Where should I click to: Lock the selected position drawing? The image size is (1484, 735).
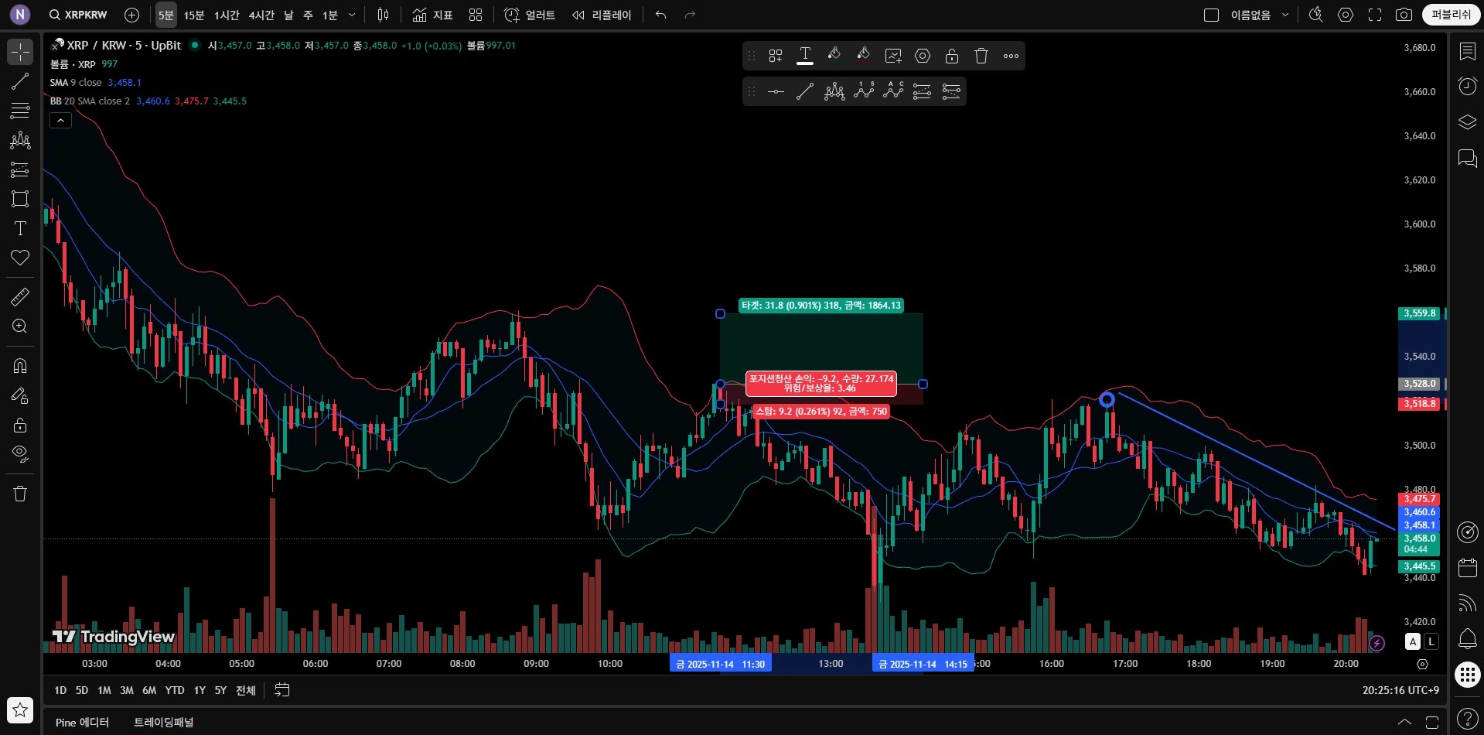tap(952, 56)
